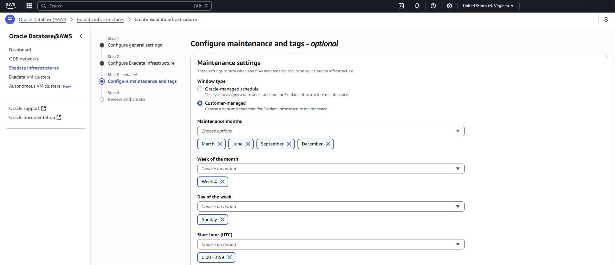Remove the Sunday day tag
Image resolution: width=615 pixels, height=265 pixels.
point(222,219)
